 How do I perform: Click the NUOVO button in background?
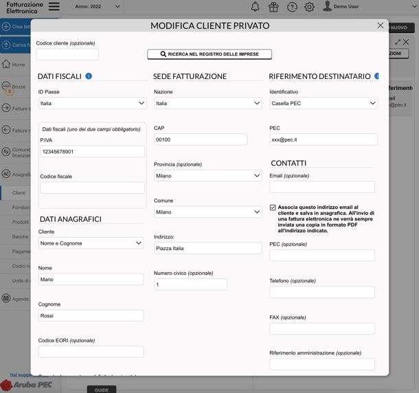(401, 27)
